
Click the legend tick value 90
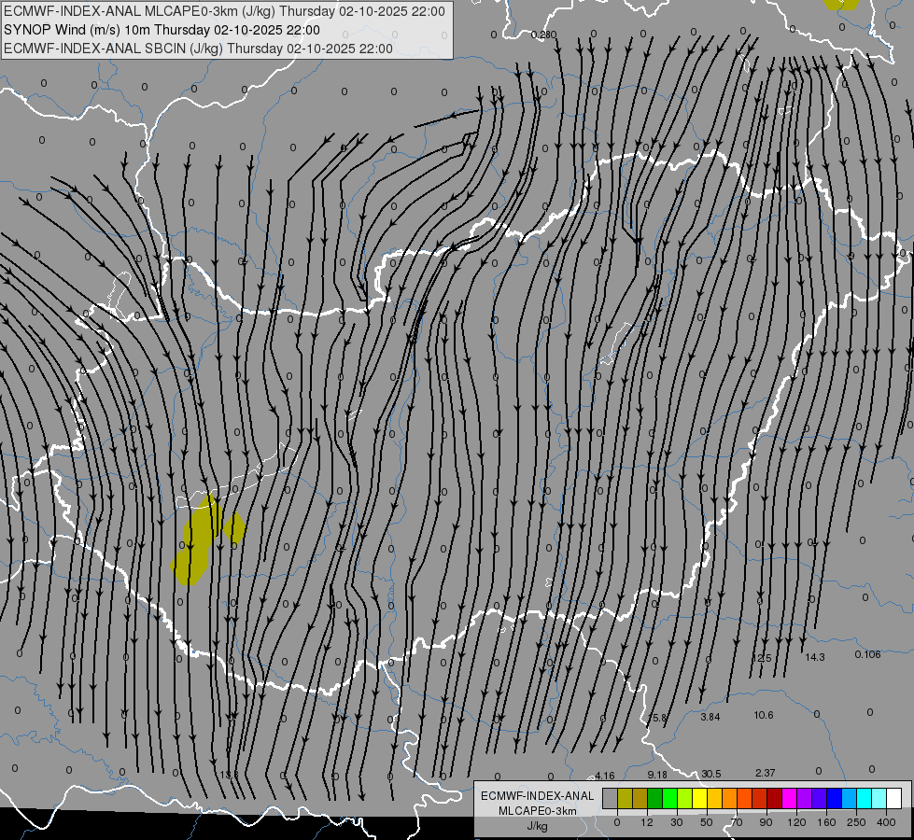point(766,822)
